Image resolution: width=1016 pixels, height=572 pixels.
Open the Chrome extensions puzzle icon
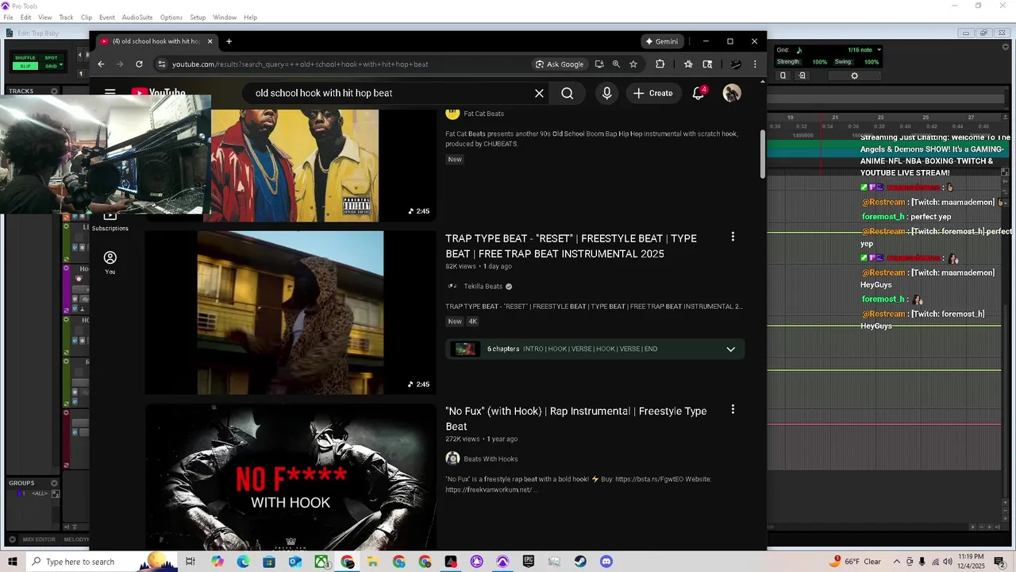pyautogui.click(x=660, y=64)
